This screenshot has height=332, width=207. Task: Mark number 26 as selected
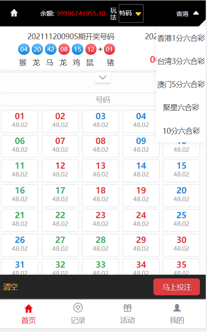click(20, 245)
